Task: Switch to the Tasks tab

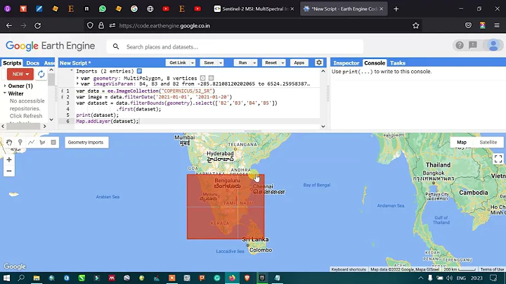Action: coord(397,63)
